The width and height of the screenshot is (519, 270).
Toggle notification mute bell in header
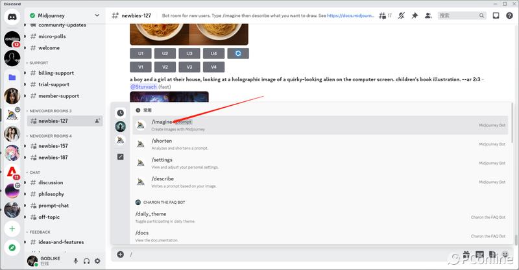401,16
